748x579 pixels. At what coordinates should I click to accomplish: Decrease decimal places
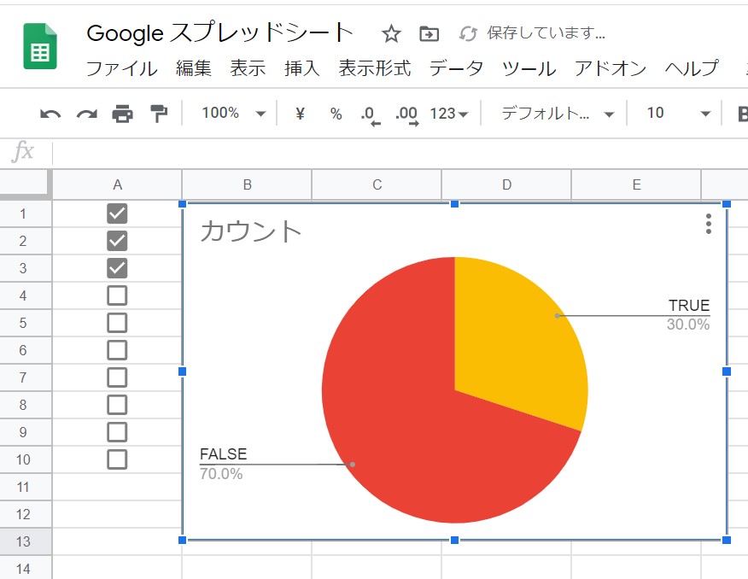(x=370, y=112)
